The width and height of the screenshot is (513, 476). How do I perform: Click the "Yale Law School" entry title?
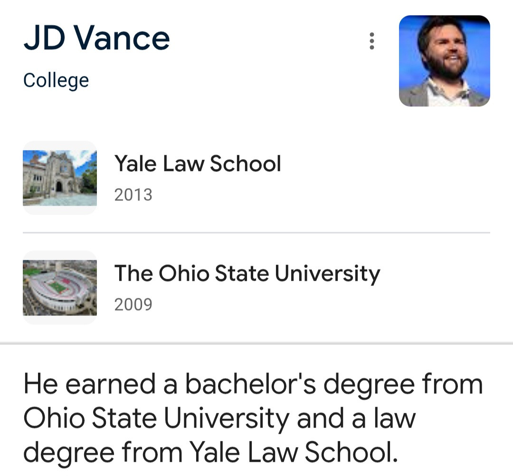tap(198, 164)
